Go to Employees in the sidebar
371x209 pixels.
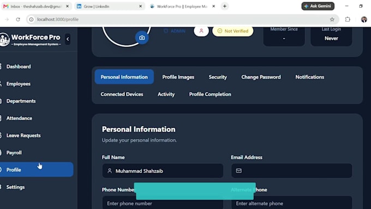19,84
